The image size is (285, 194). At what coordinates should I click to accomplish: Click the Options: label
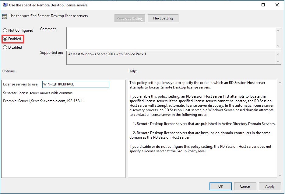9,71
